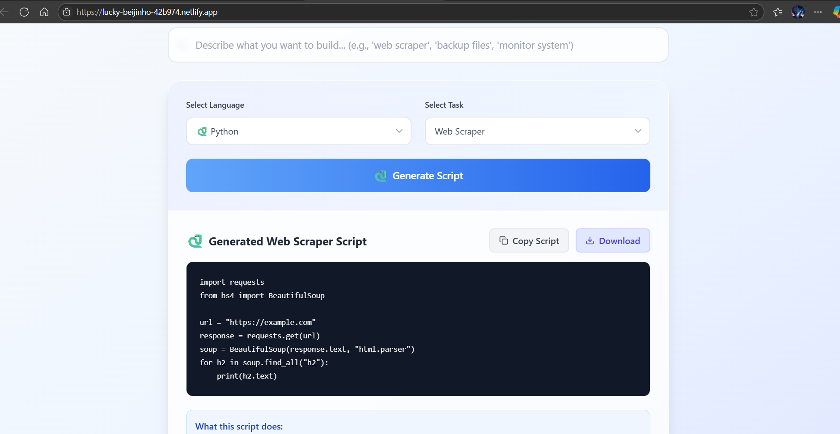Go to the browser home page
840x434 pixels.
point(44,12)
